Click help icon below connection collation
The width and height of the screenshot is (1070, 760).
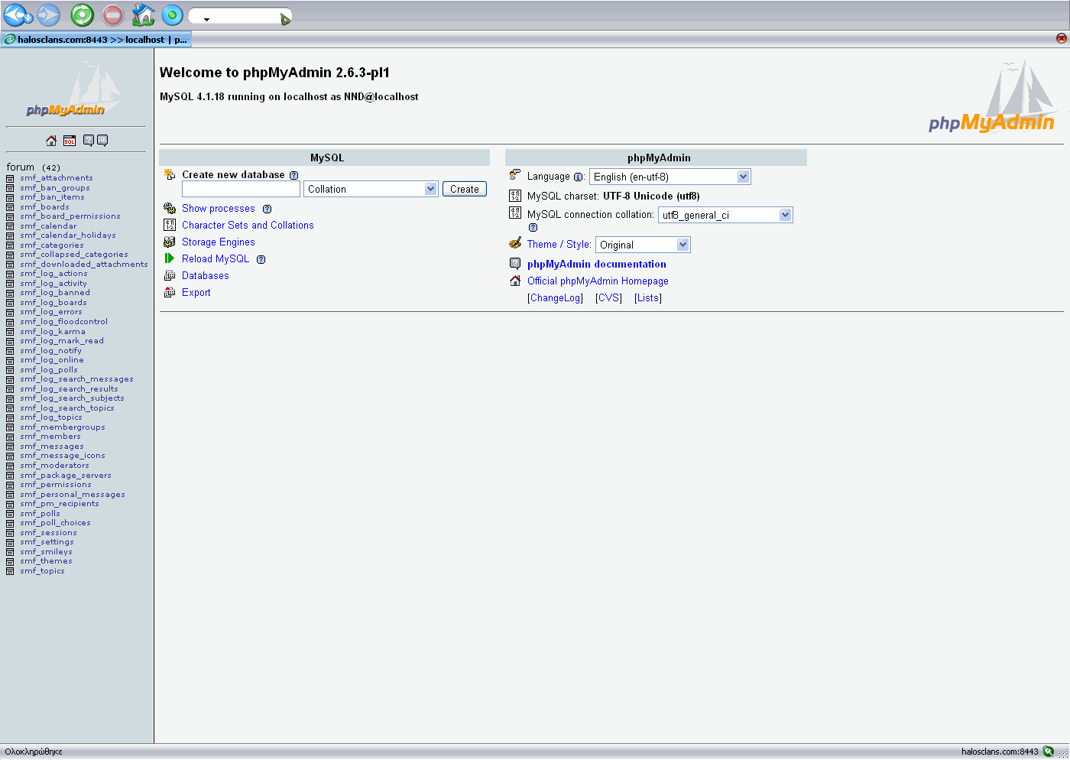533,227
